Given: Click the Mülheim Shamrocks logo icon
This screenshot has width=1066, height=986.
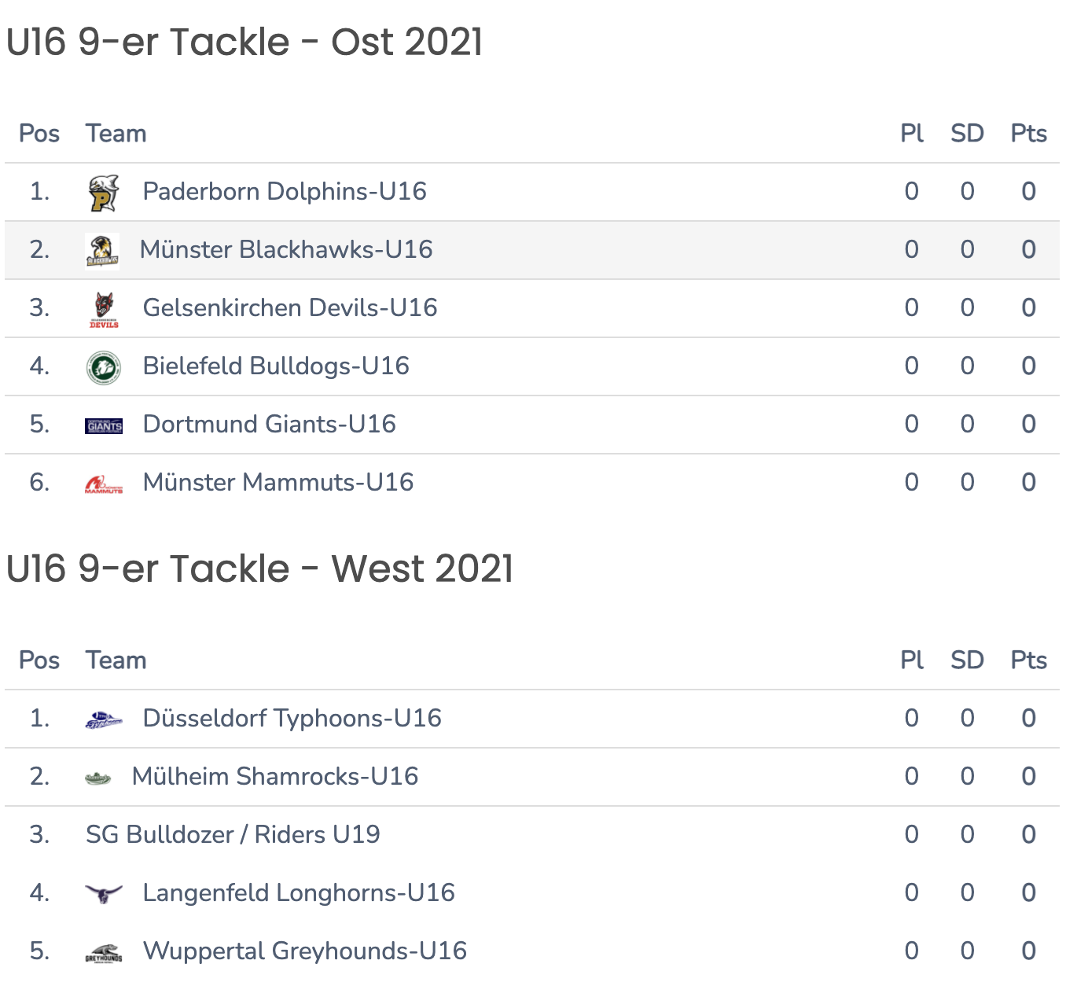Looking at the screenshot, I should (x=98, y=778).
